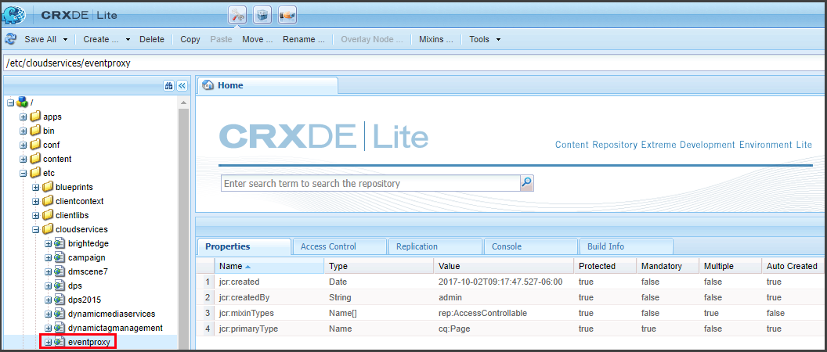Click the Save All button

40,39
